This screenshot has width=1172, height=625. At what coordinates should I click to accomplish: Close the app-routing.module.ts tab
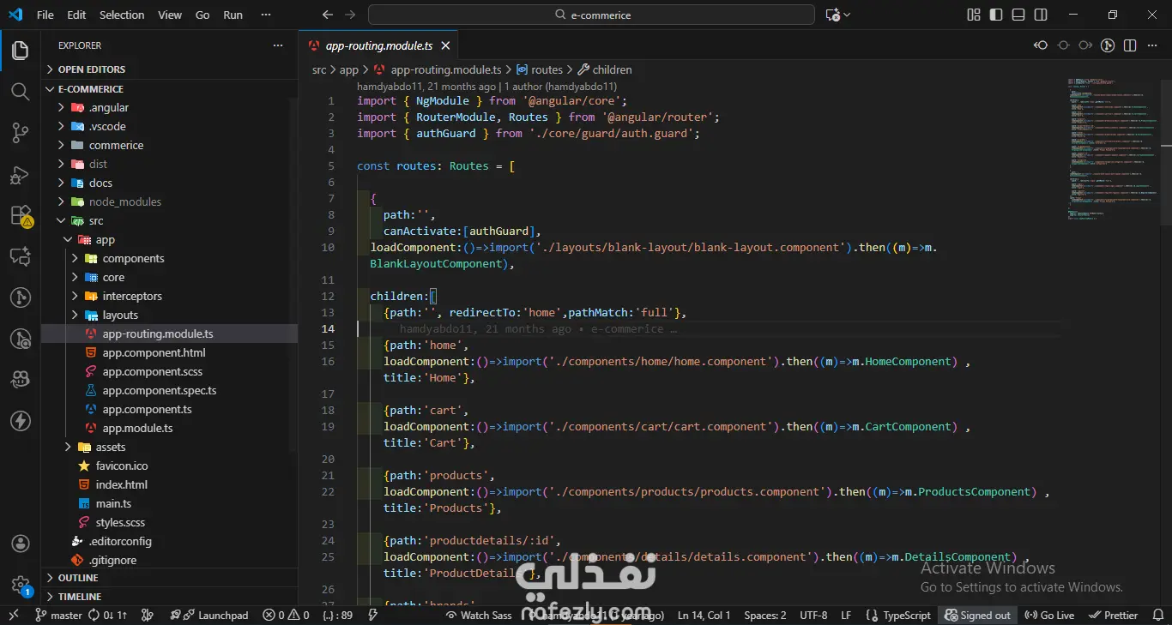click(444, 45)
